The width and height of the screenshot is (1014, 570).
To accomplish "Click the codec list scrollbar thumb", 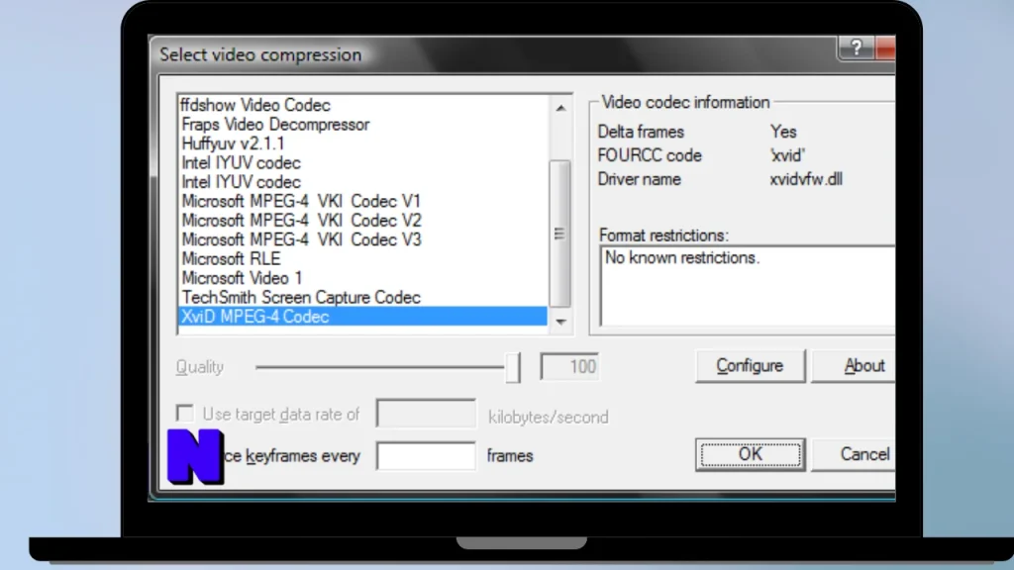I will (x=560, y=234).
